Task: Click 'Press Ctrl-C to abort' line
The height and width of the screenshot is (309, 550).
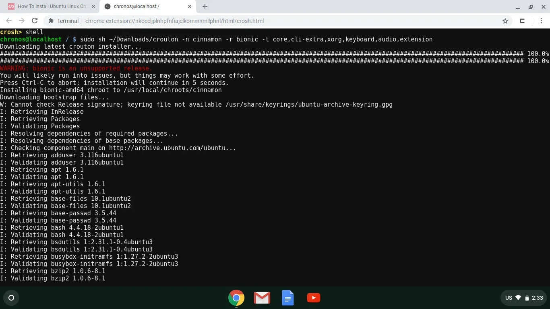Action: [114, 83]
